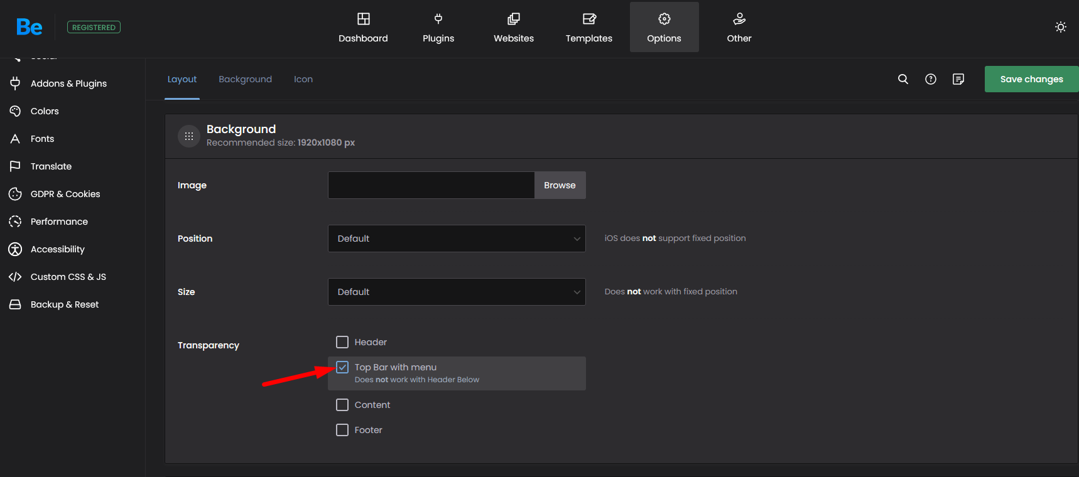Open the Templates section icon

click(x=589, y=19)
